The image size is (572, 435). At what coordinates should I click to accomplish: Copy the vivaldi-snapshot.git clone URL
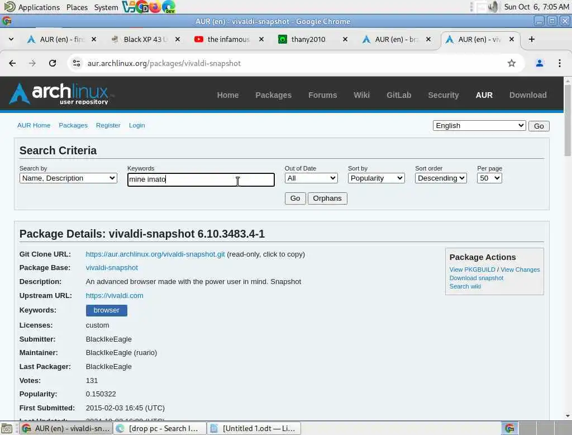point(155,254)
